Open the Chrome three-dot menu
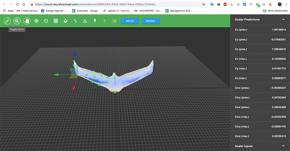290x151 pixels. pos(286,4)
